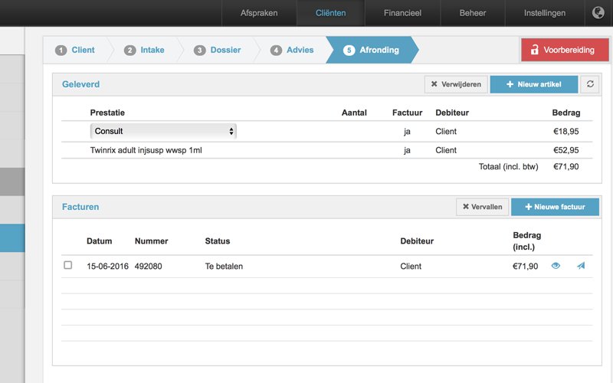Click the refresh icon in Geleverd panel
The image size is (613, 383).
(589, 84)
